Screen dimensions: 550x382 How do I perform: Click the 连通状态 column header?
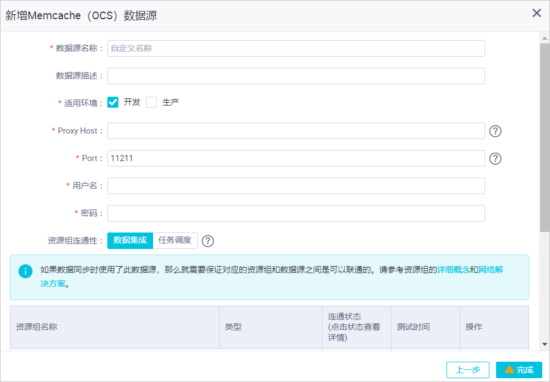coord(357,327)
